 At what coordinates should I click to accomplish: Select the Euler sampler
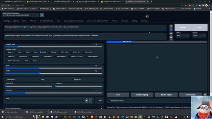coord(18,52)
